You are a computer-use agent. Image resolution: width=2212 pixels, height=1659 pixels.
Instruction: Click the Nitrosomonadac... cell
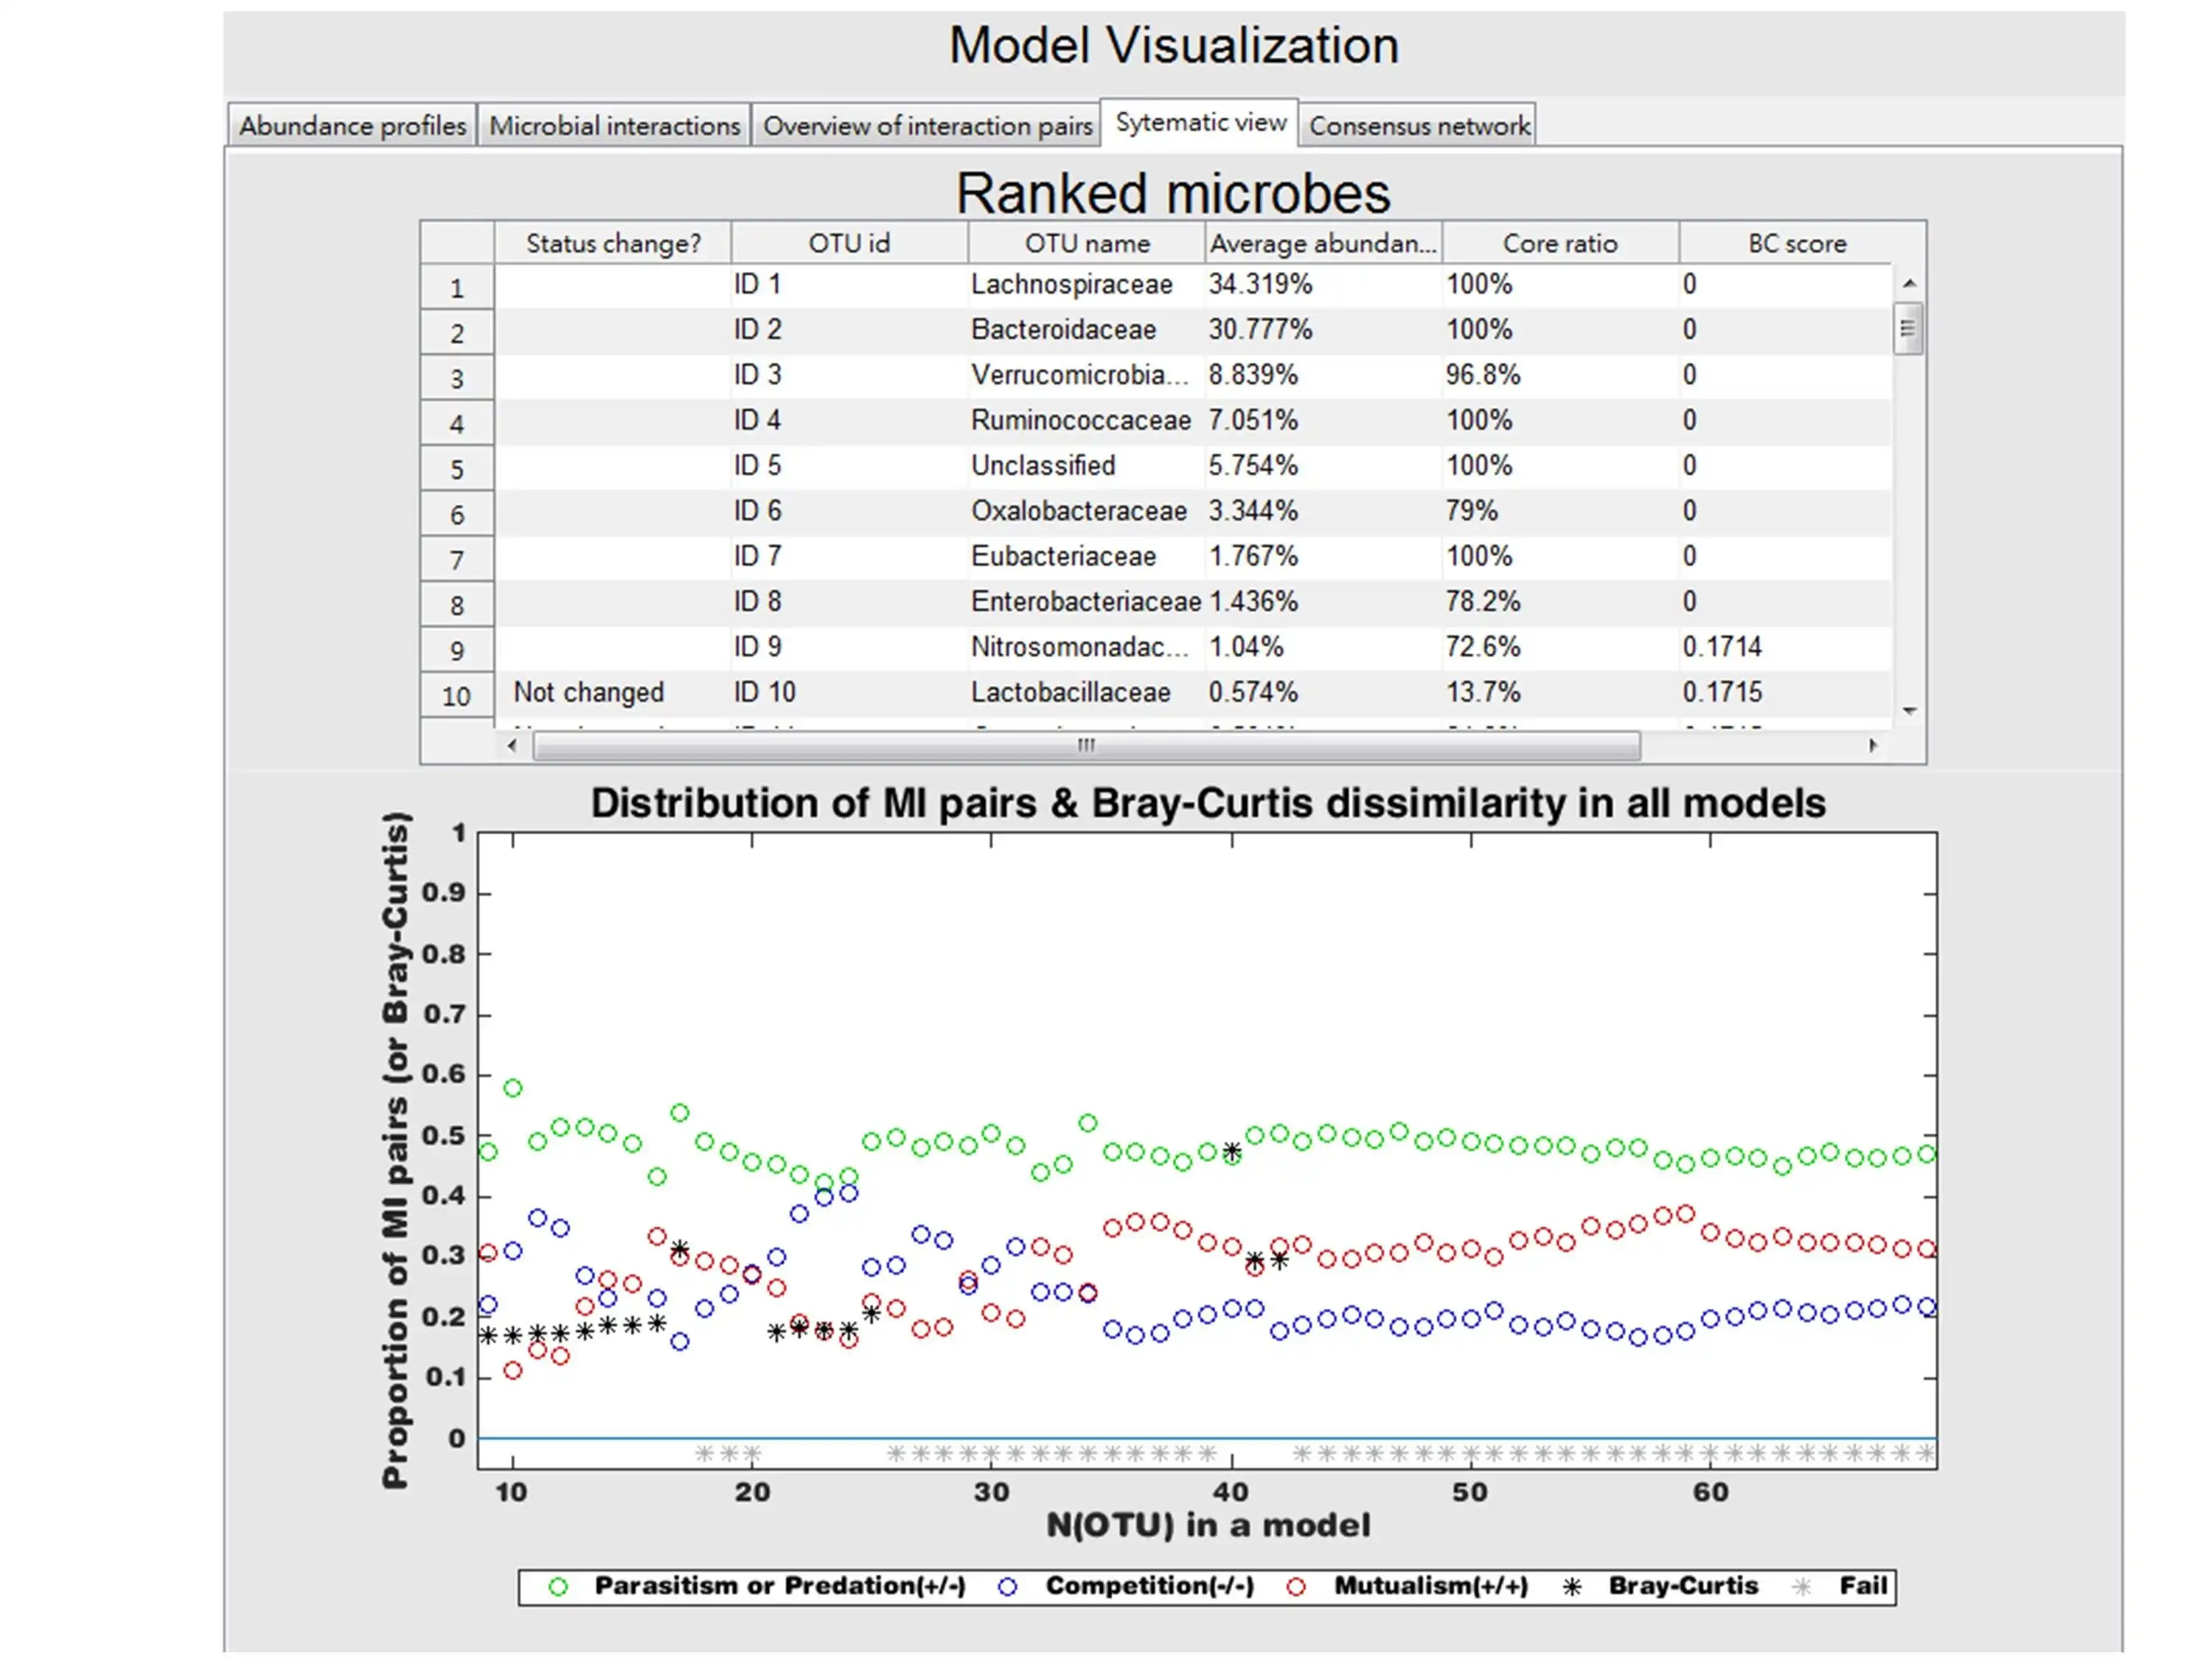click(x=1086, y=647)
